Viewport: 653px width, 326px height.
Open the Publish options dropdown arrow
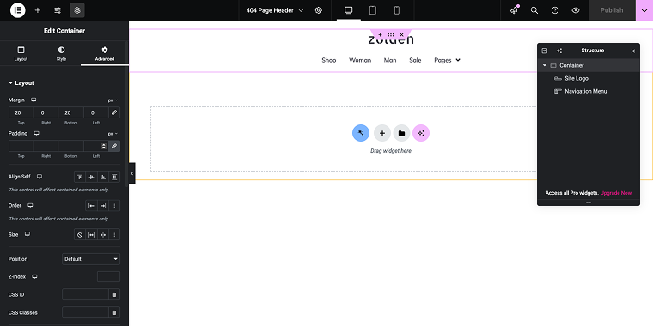coord(644,10)
